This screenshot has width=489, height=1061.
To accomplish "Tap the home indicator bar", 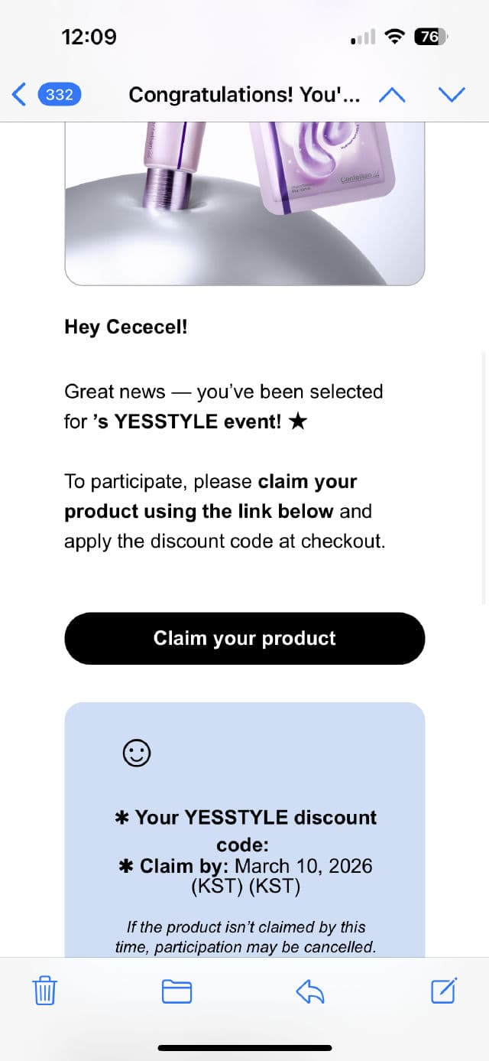I will 244,1047.
